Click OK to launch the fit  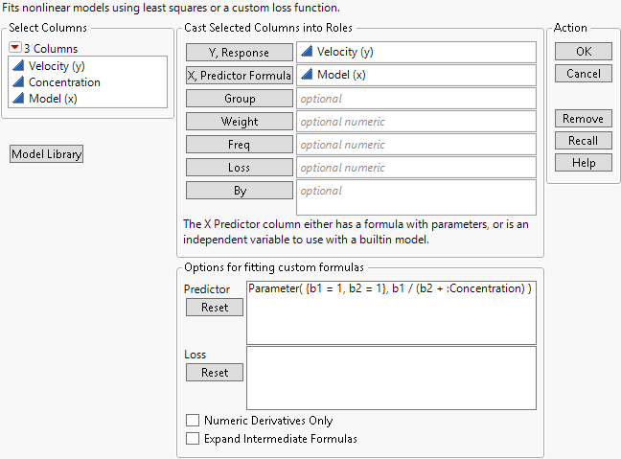(x=583, y=51)
